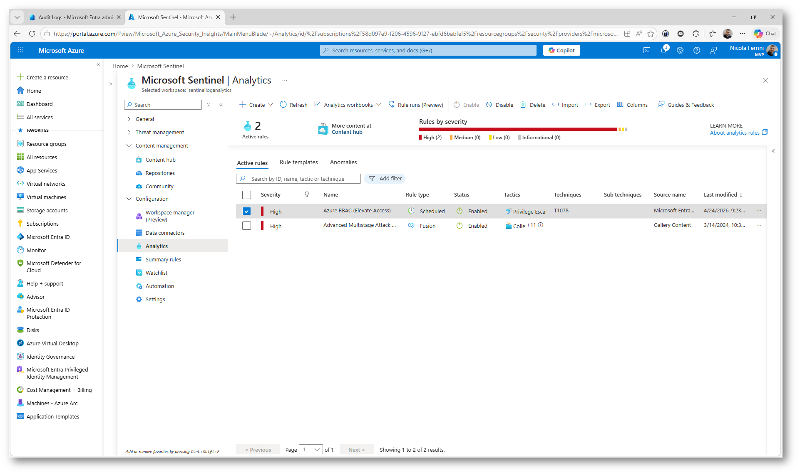
Task: Open Watchlist in the Sentinel menu
Action: (x=157, y=273)
